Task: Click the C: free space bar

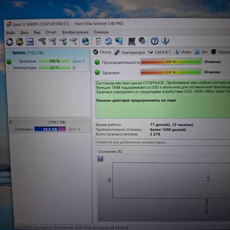Action: click(50, 129)
